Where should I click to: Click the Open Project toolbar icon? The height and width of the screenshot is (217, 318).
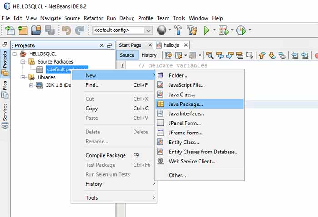(x=36, y=30)
